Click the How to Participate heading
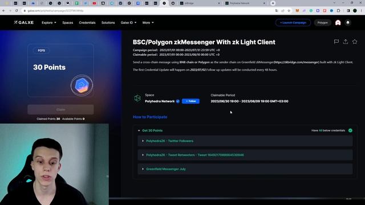This screenshot has height=205, width=365. point(150,117)
